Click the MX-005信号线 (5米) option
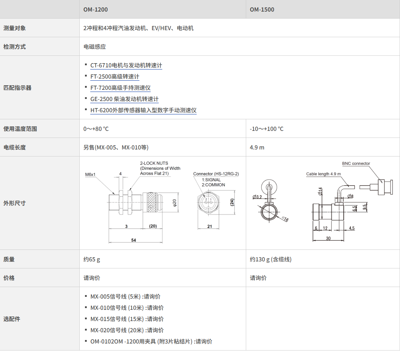This screenshot has height=360, width=400. (125, 296)
